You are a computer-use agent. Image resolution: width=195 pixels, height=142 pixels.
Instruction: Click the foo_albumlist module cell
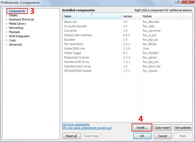pos(151,22)
